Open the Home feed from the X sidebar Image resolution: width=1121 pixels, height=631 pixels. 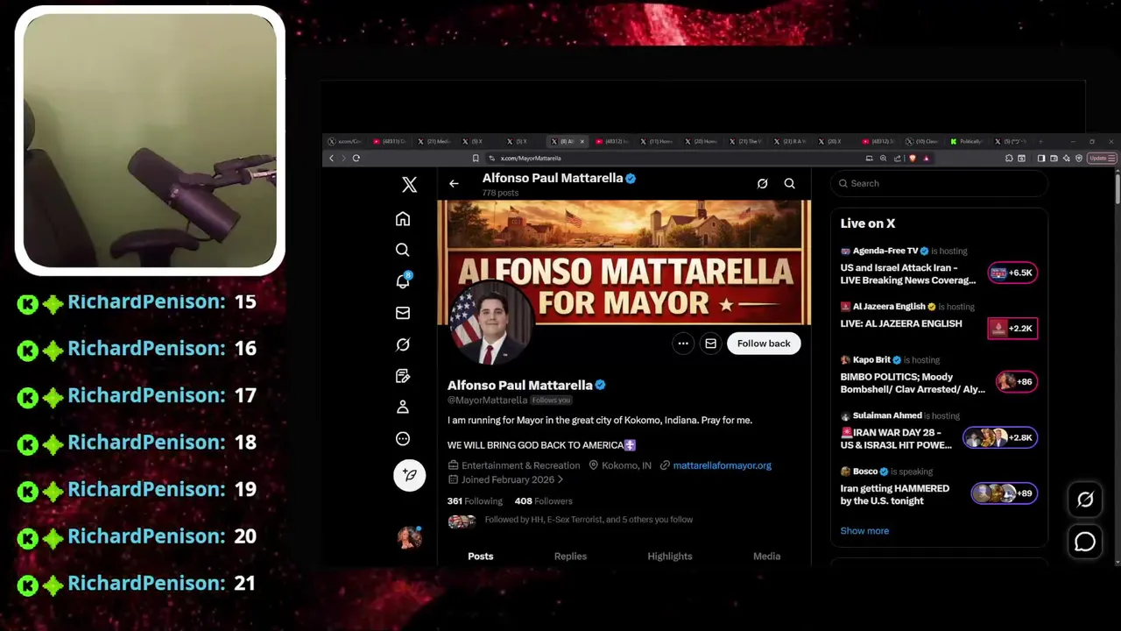403,219
